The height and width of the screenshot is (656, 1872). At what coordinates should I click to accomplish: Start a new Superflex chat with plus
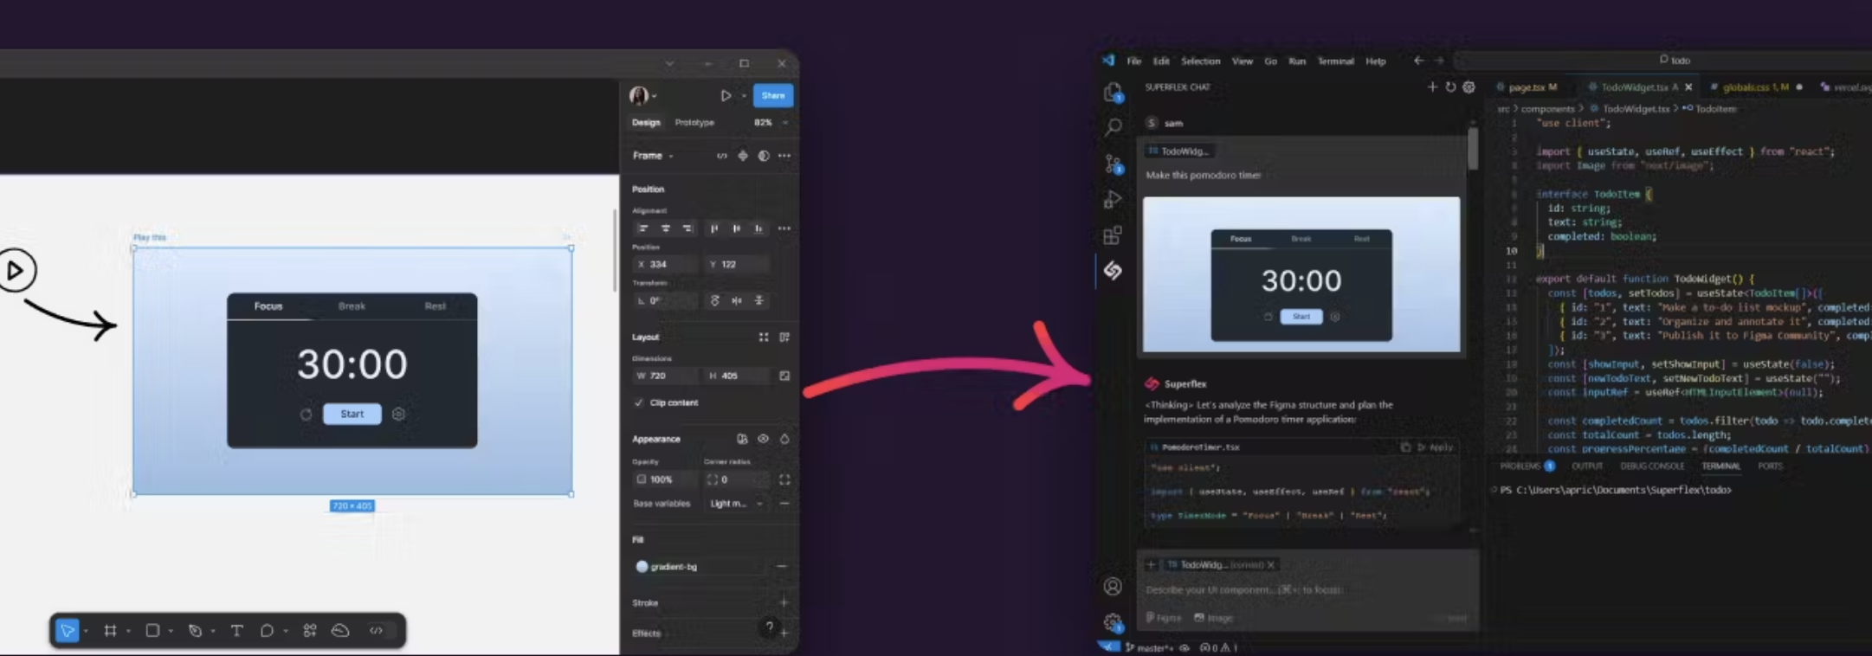tap(1432, 87)
